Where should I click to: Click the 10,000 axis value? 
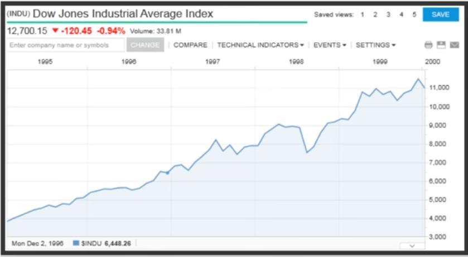tap(439, 107)
